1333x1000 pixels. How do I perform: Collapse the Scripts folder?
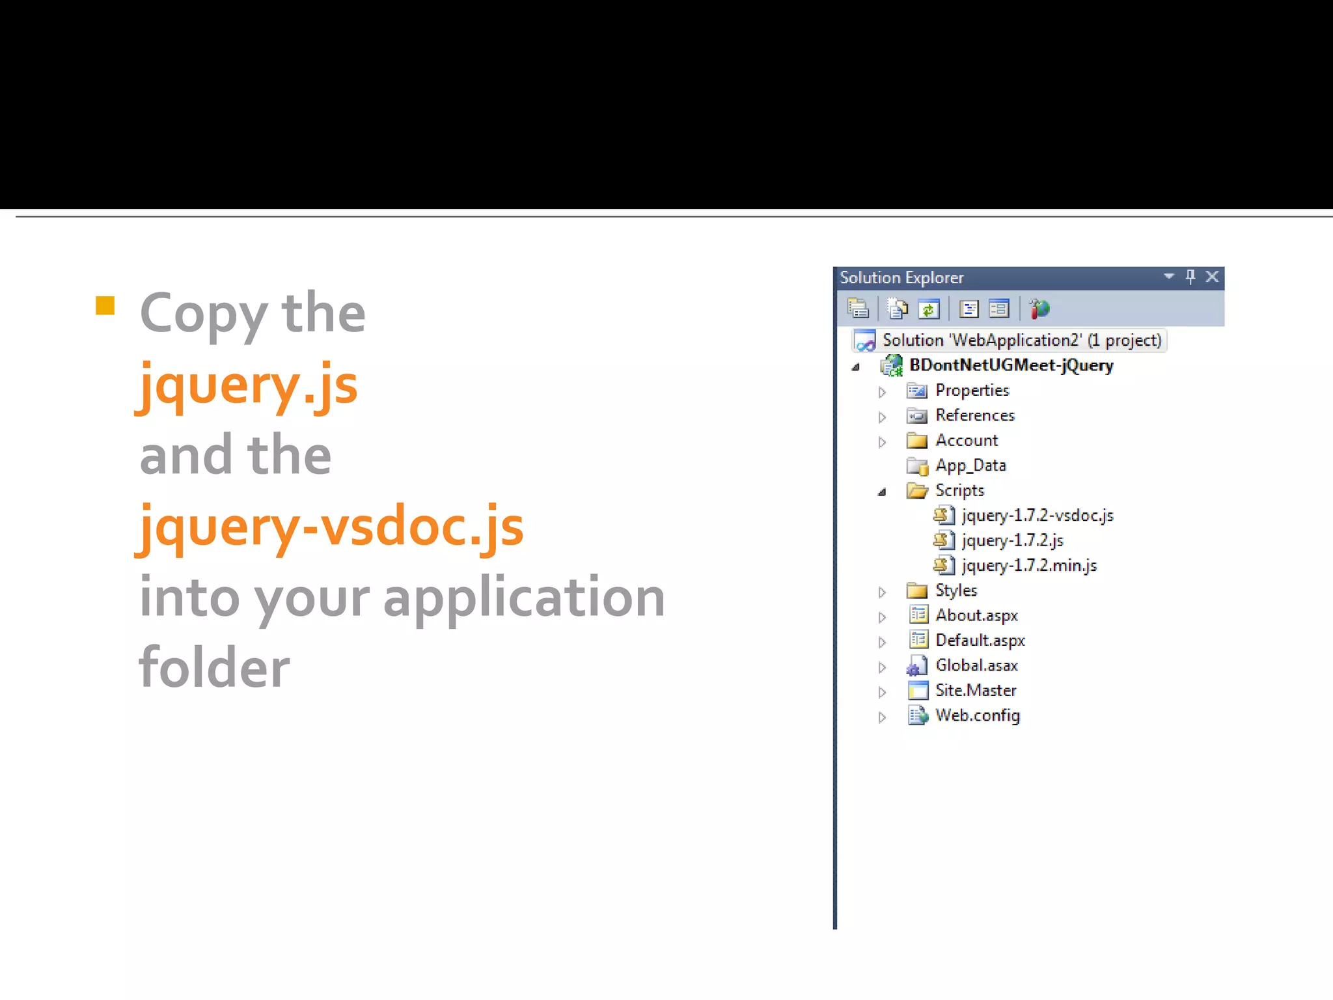(882, 492)
